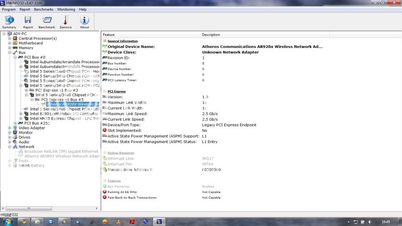Image resolution: width=402 pixels, height=226 pixels.
Task: Open the smiley face taskbar icon
Action: coord(105,222)
